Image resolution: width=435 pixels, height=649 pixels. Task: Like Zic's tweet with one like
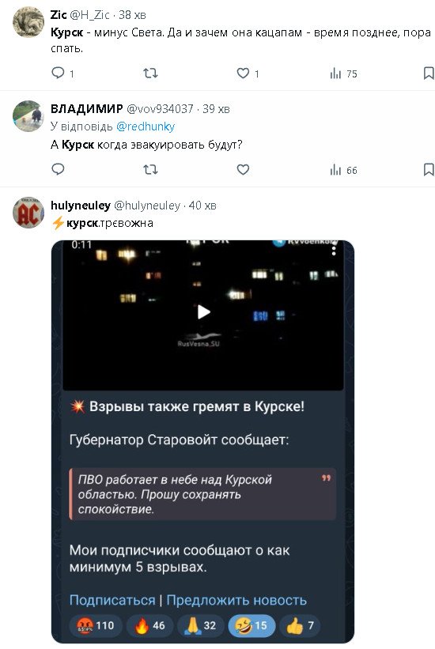[x=248, y=74]
